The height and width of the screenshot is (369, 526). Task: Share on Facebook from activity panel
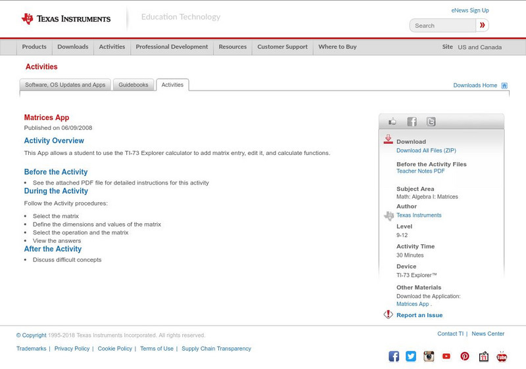click(x=412, y=121)
